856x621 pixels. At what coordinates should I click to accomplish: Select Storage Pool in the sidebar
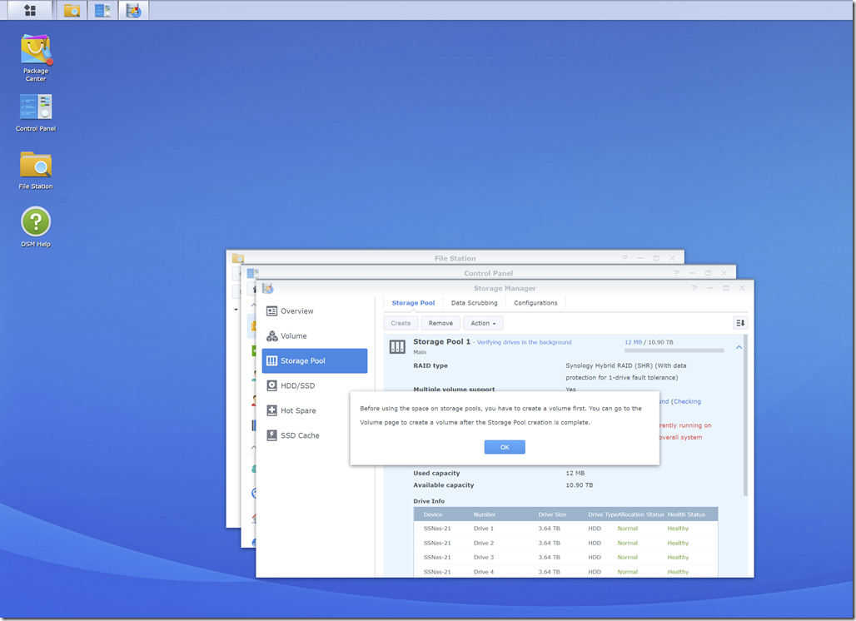pyautogui.click(x=315, y=360)
